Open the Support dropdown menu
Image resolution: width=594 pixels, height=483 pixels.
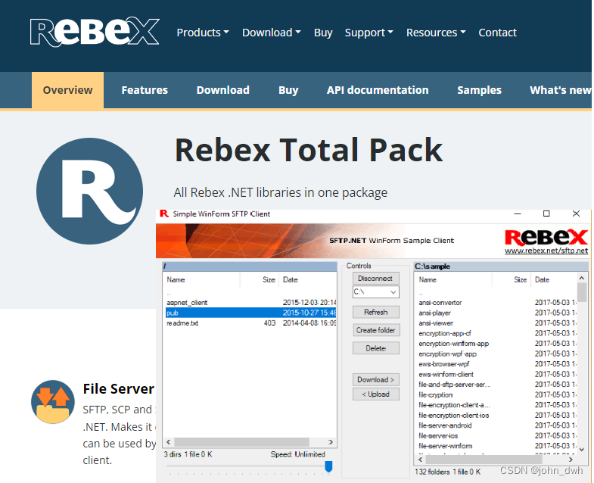[369, 33]
